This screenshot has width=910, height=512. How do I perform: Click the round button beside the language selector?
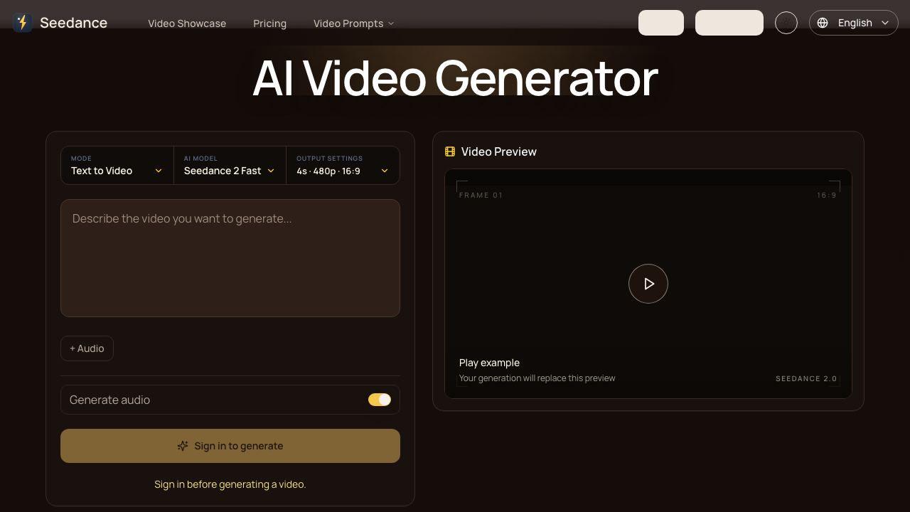[x=786, y=23]
